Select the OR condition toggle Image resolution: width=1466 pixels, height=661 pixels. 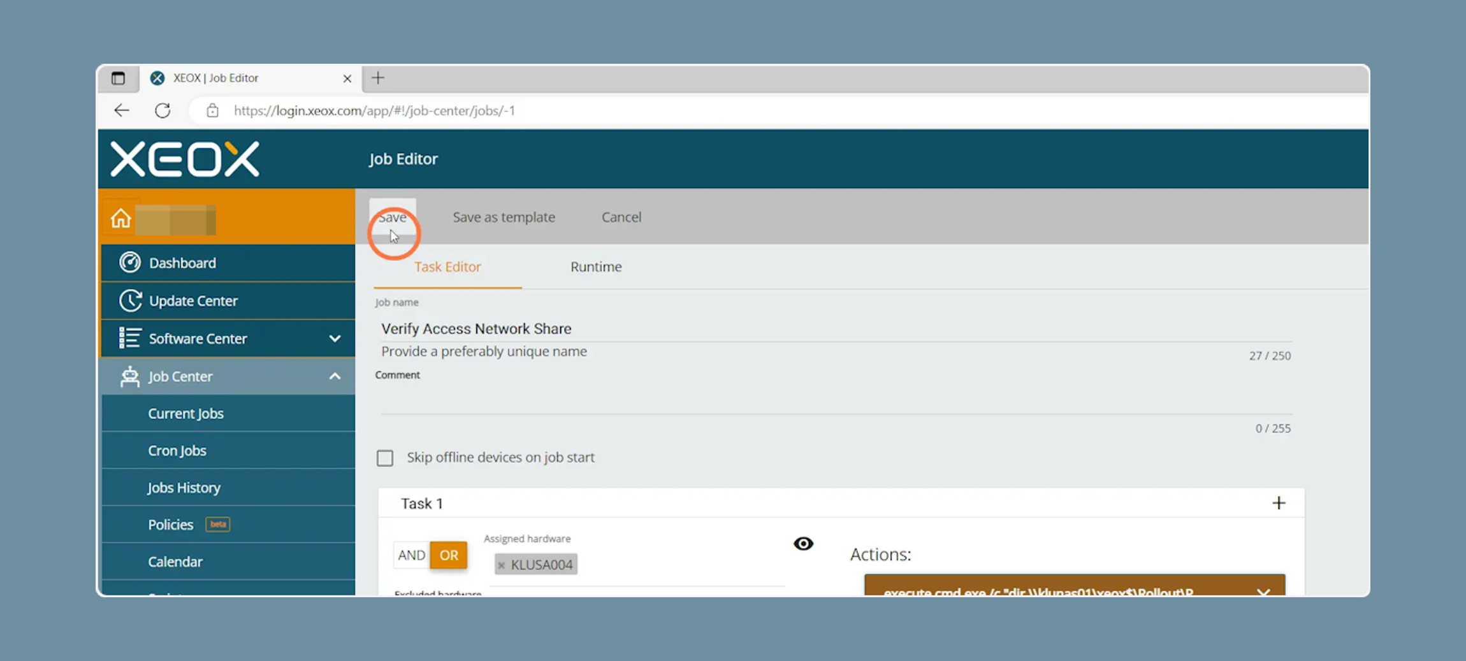pyautogui.click(x=449, y=555)
